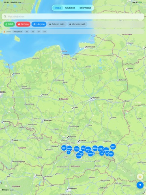Screen dimensions: 146x195
Task: Open the Informacje tab
Action: click(86, 8)
